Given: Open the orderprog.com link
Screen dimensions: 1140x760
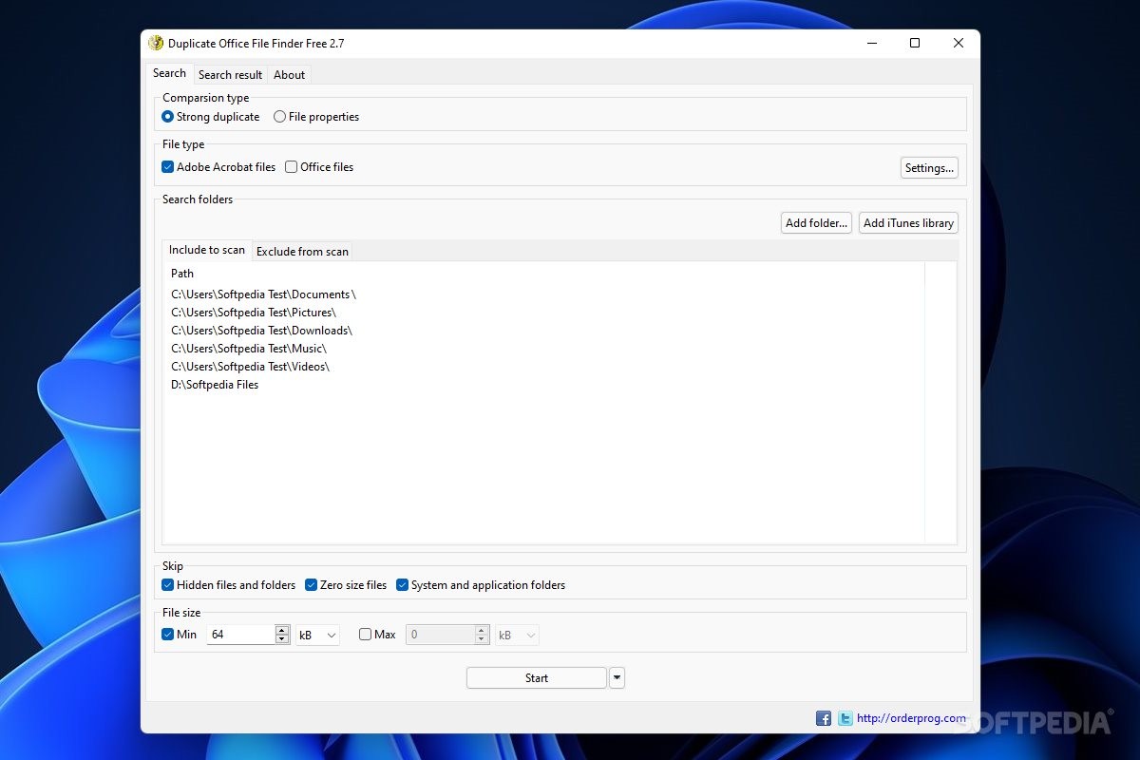Looking at the screenshot, I should (x=911, y=718).
